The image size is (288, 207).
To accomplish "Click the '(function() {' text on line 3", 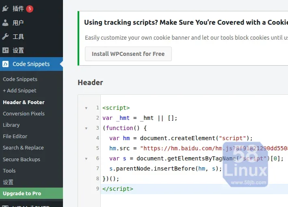I will point(125,128).
